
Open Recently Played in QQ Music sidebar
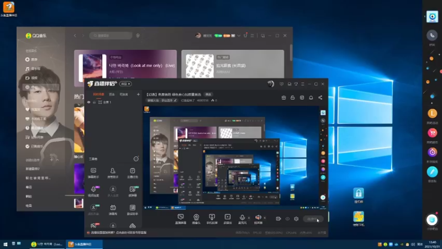34,128
